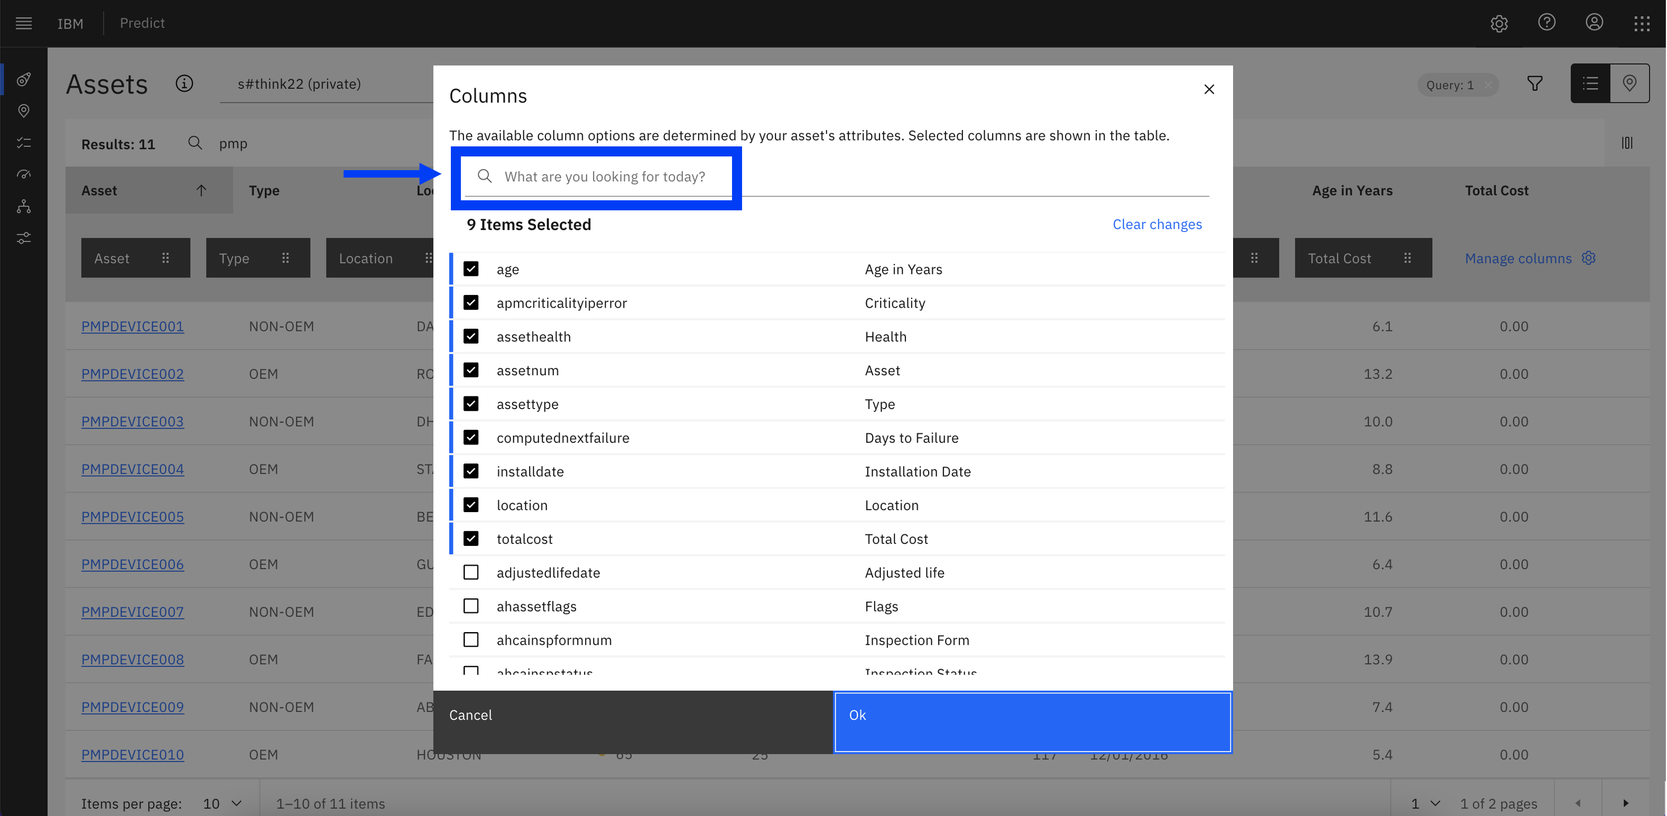This screenshot has height=816, width=1667.
Task: Open the sidebar hierarchy tree icon
Action: tap(24, 207)
